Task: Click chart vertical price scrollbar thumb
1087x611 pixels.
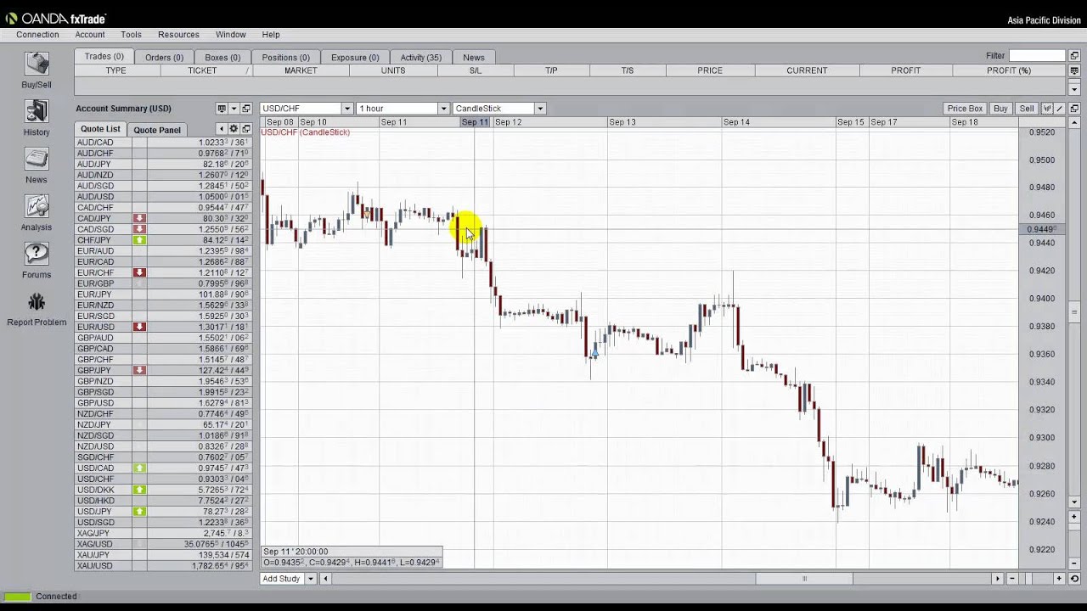Action: tap(1074, 313)
